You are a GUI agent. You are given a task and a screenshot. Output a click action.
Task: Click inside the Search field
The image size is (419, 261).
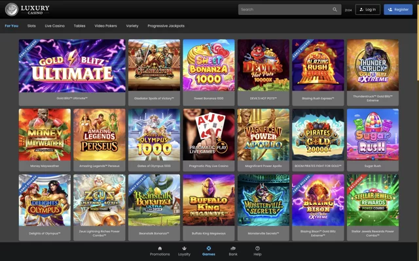289,10
